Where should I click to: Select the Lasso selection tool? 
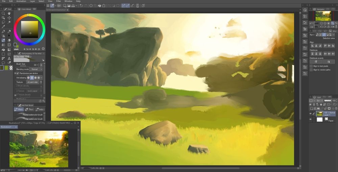pyautogui.click(x=3, y=22)
